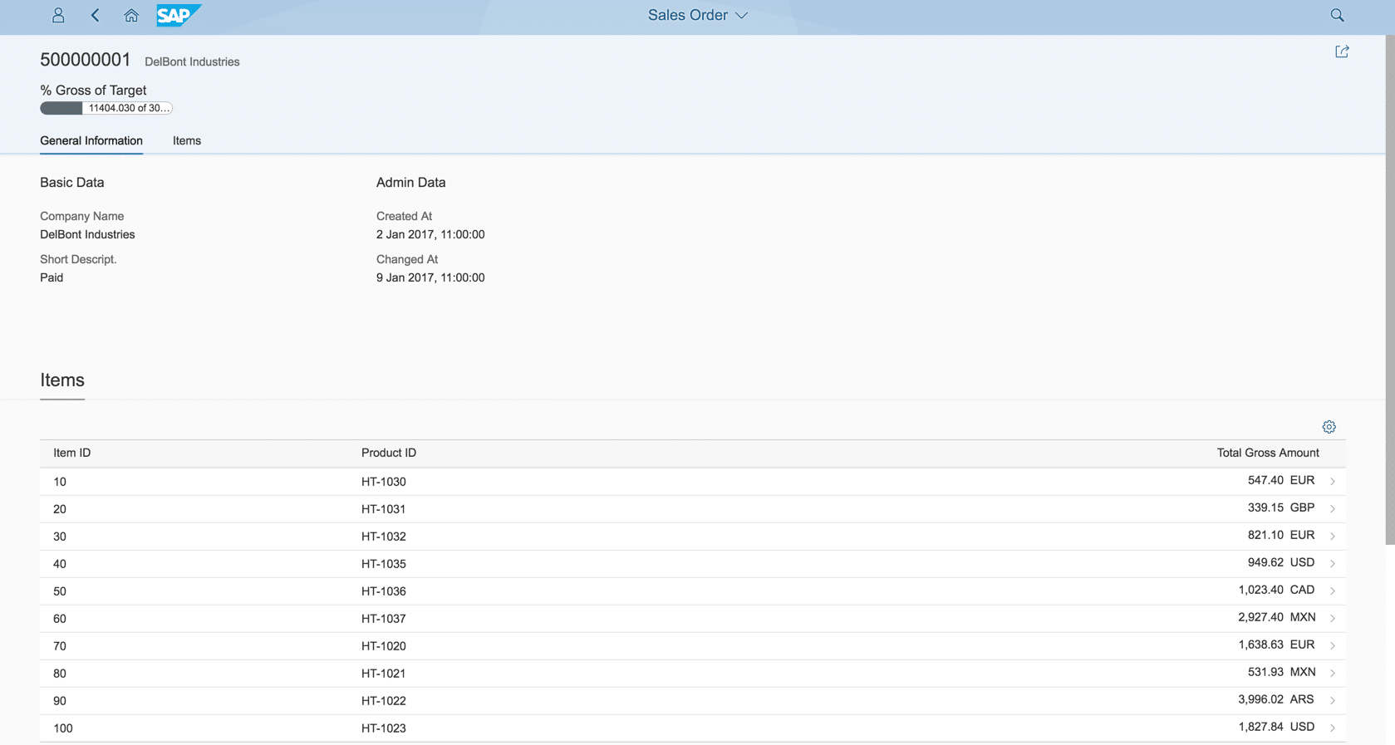Click the Total Gross Amount column header
This screenshot has width=1395, height=745.
1267,453
